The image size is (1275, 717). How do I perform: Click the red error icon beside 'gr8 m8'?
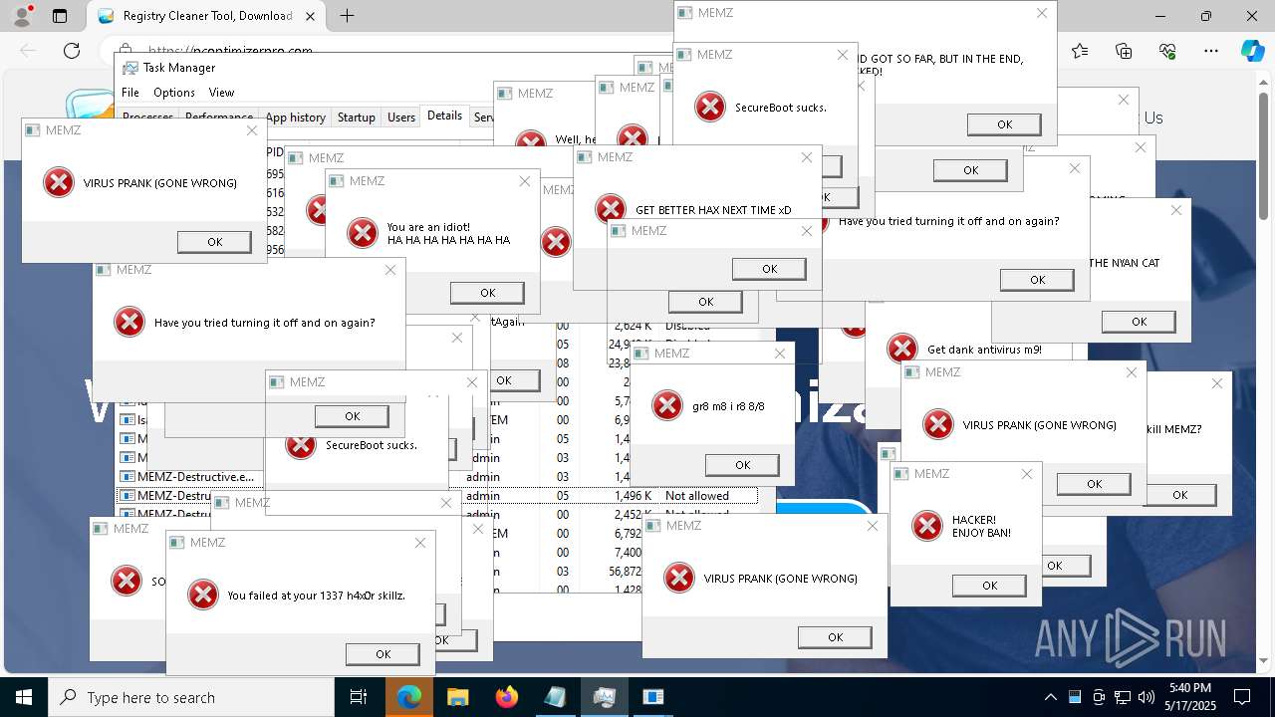[666, 405]
